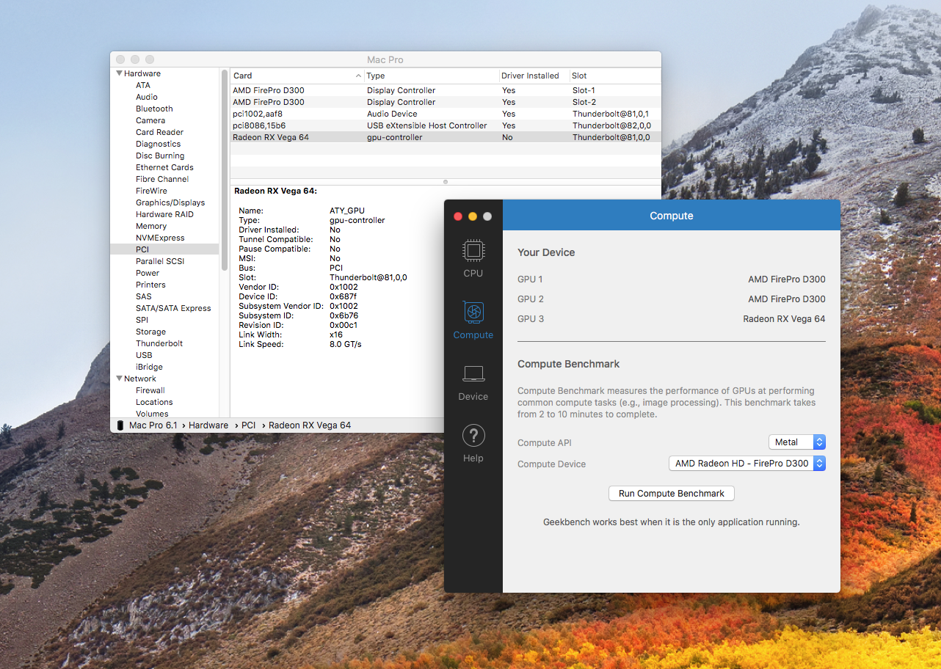Select Bluetooth in the sidebar
Image resolution: width=941 pixels, height=669 pixels.
[x=154, y=109]
